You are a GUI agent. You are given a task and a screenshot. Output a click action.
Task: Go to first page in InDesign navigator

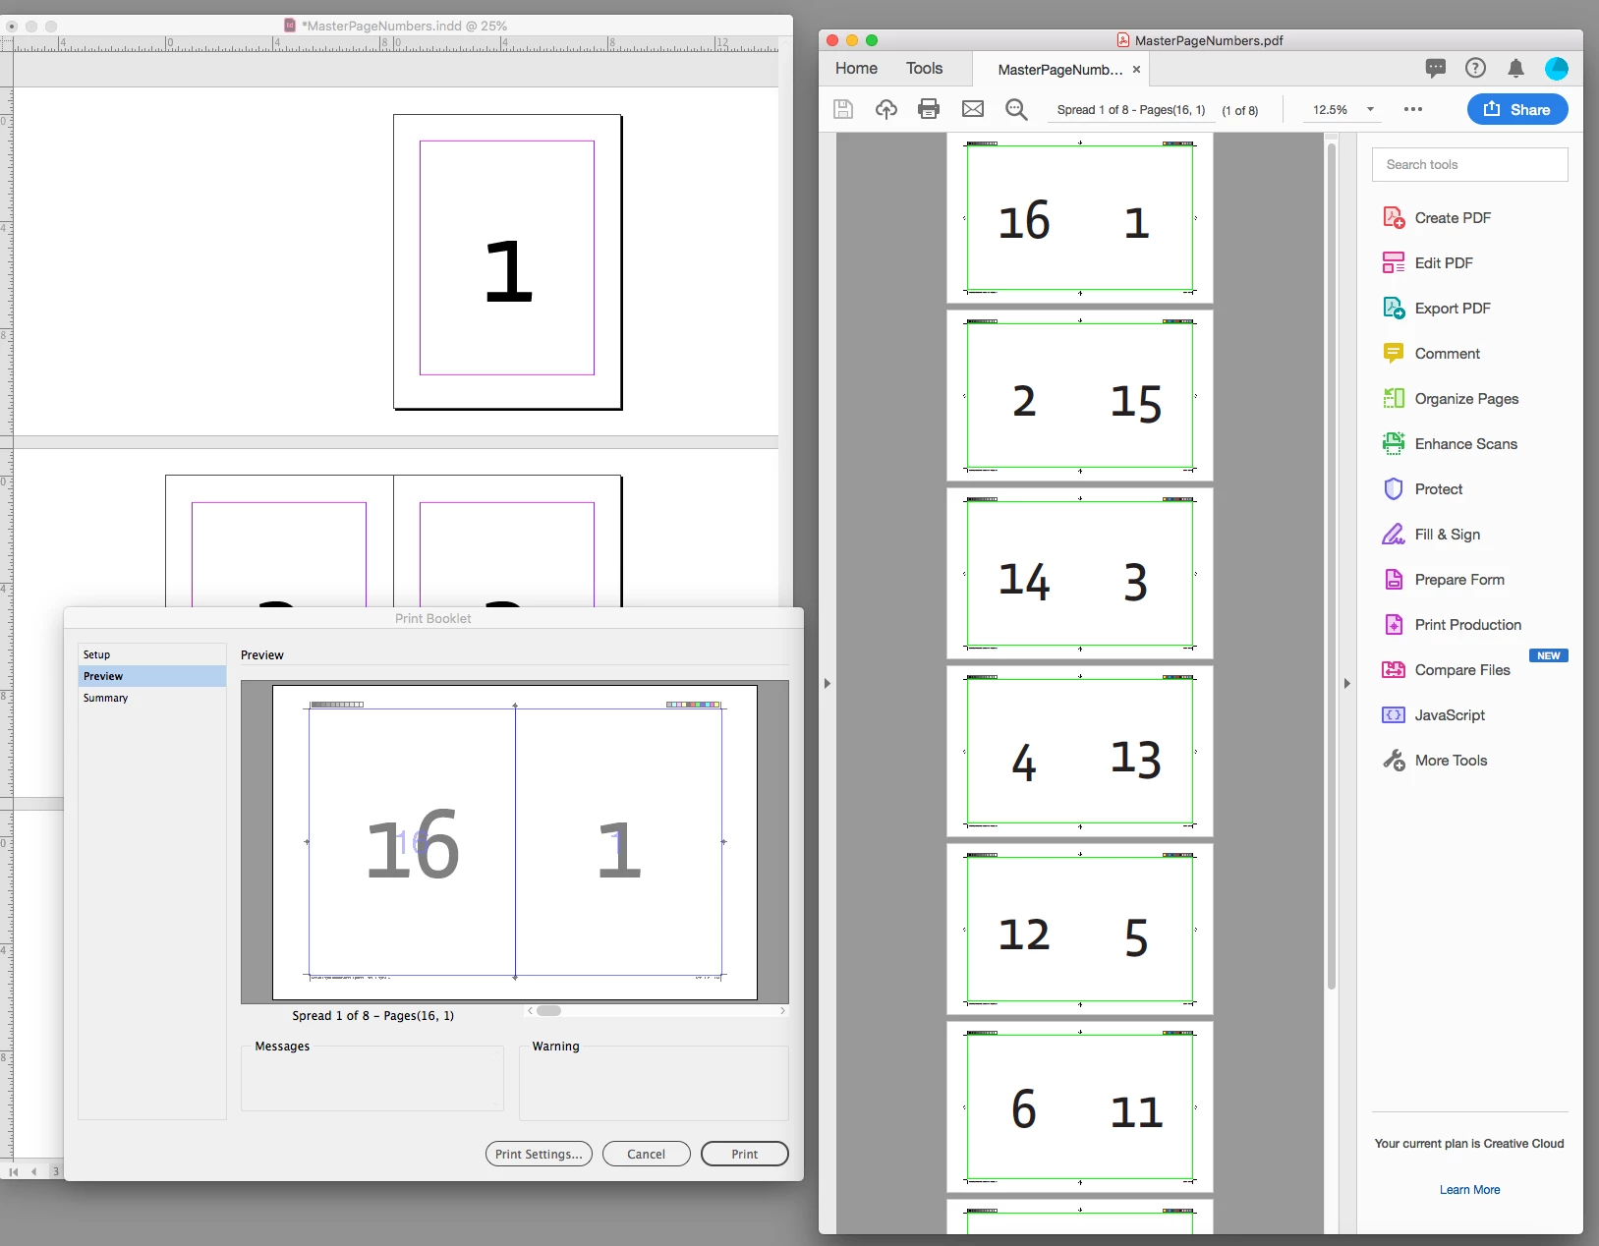(14, 1171)
